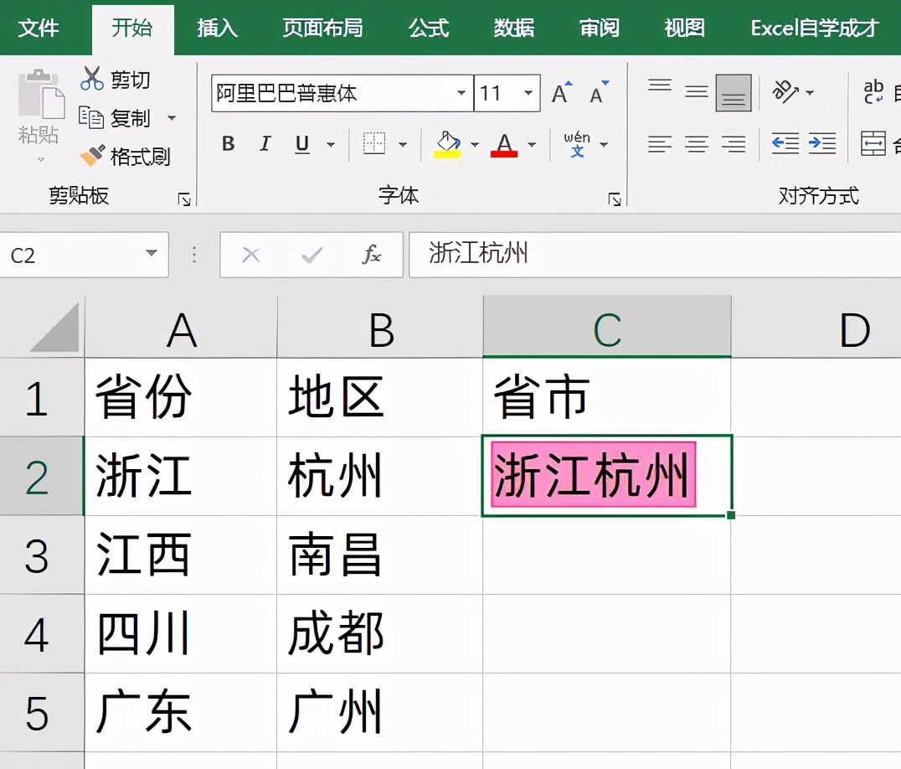This screenshot has width=901, height=769.
Task: Select cell containing 南昌
Action: pyautogui.click(x=380, y=555)
